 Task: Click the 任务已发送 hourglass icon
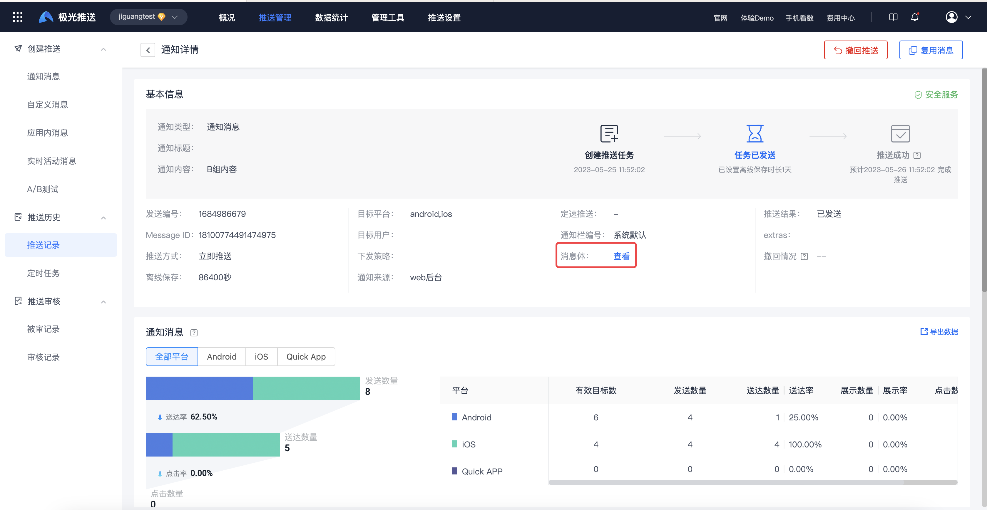click(x=755, y=133)
